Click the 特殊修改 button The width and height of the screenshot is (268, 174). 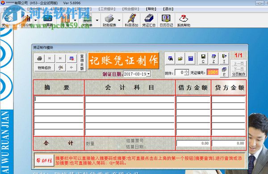tap(44, 68)
